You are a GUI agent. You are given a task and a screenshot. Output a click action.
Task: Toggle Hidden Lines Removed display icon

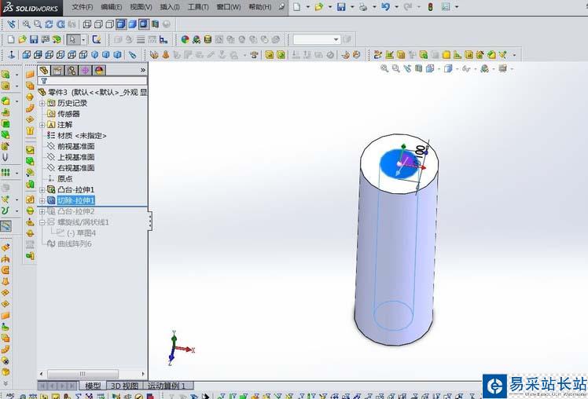coord(109,24)
